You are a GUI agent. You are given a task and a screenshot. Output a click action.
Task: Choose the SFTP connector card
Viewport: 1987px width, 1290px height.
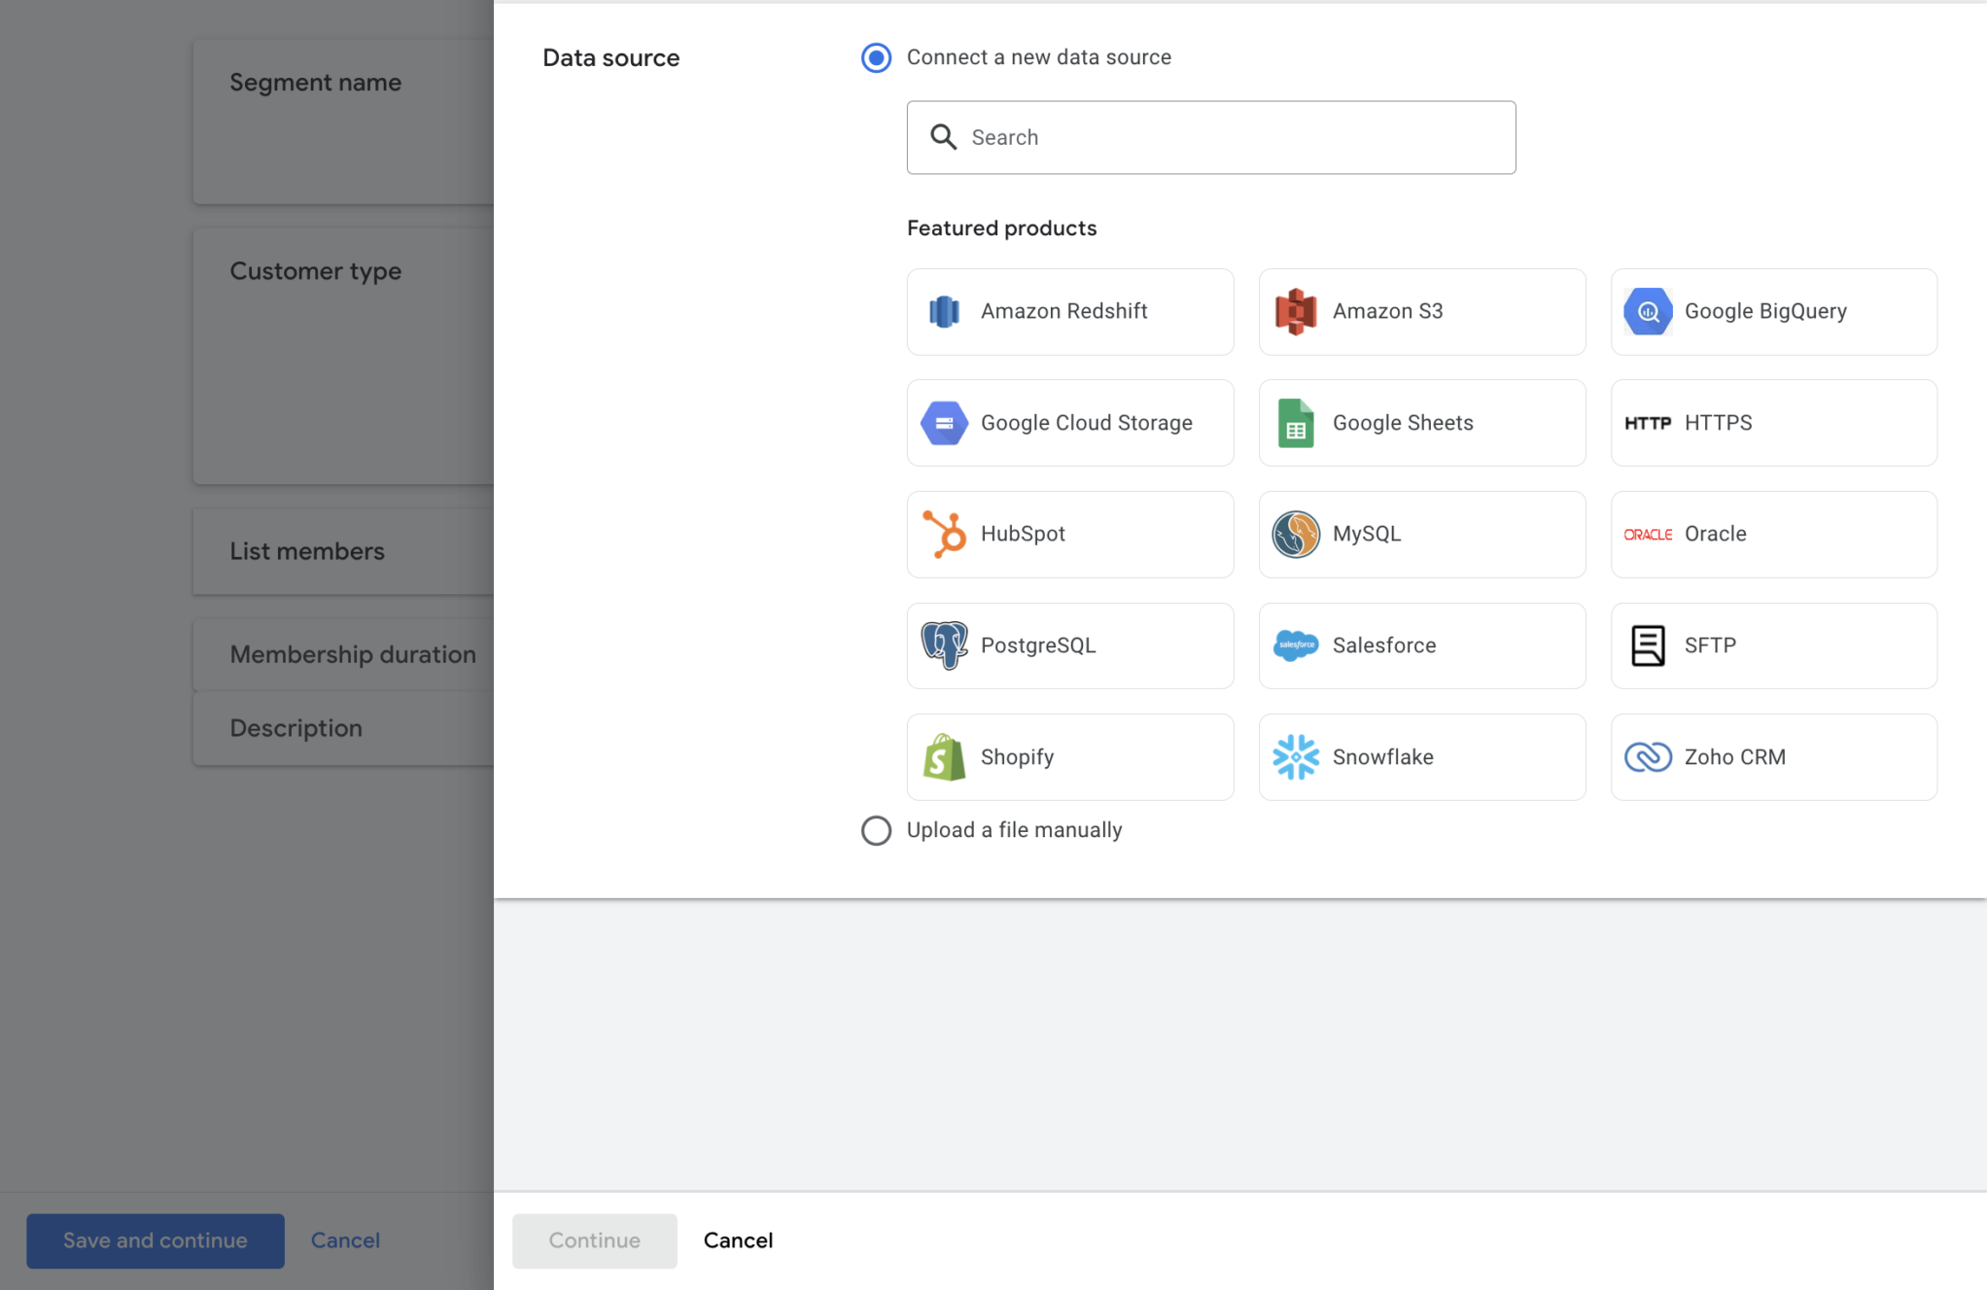coord(1773,645)
